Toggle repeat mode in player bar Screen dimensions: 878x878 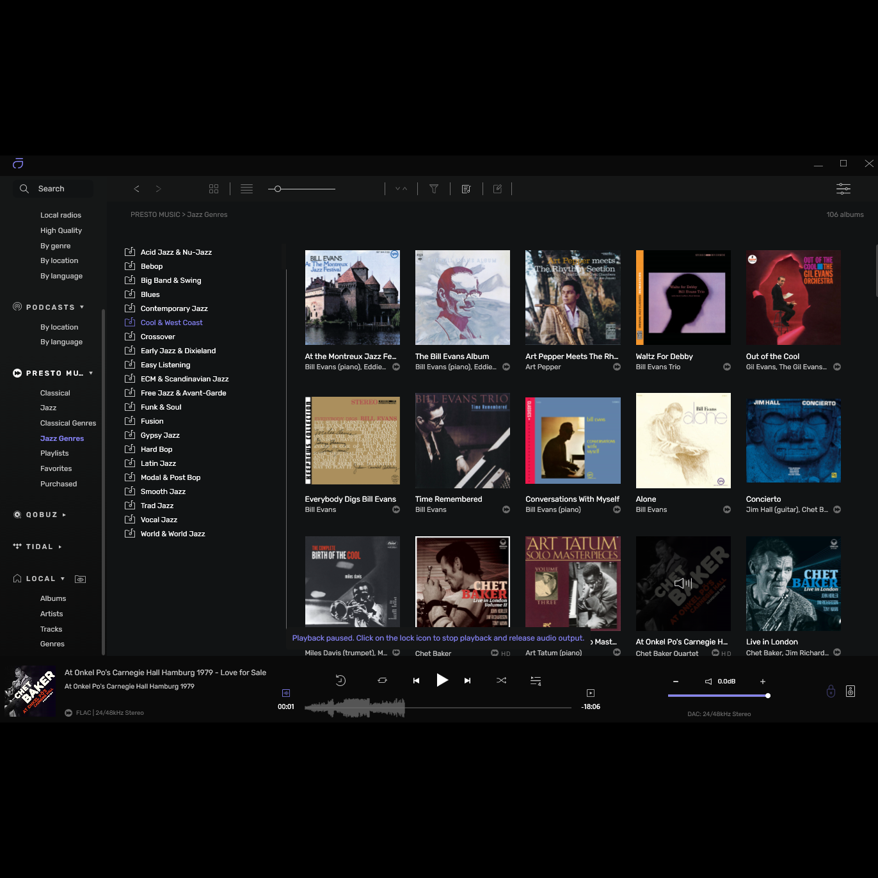382,680
